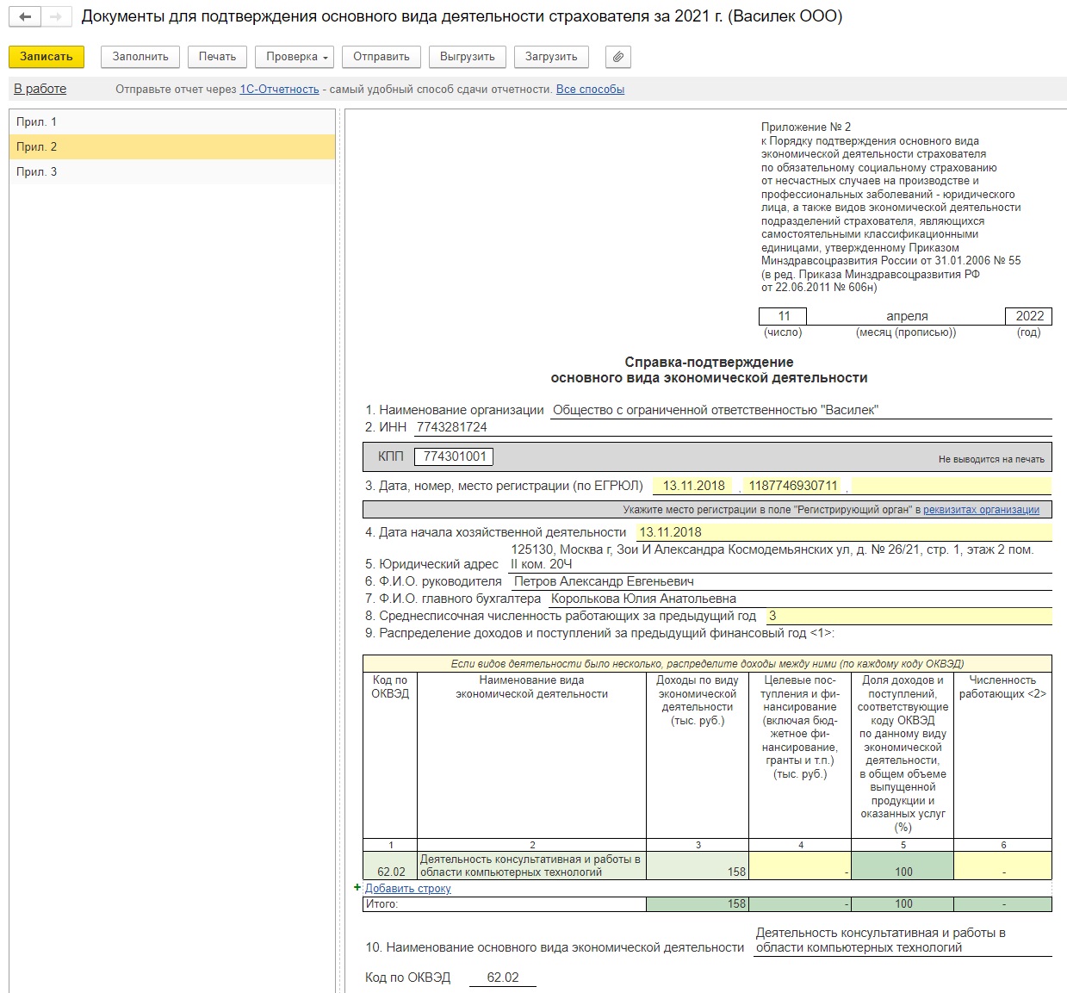Click the day number field 11

click(x=783, y=316)
